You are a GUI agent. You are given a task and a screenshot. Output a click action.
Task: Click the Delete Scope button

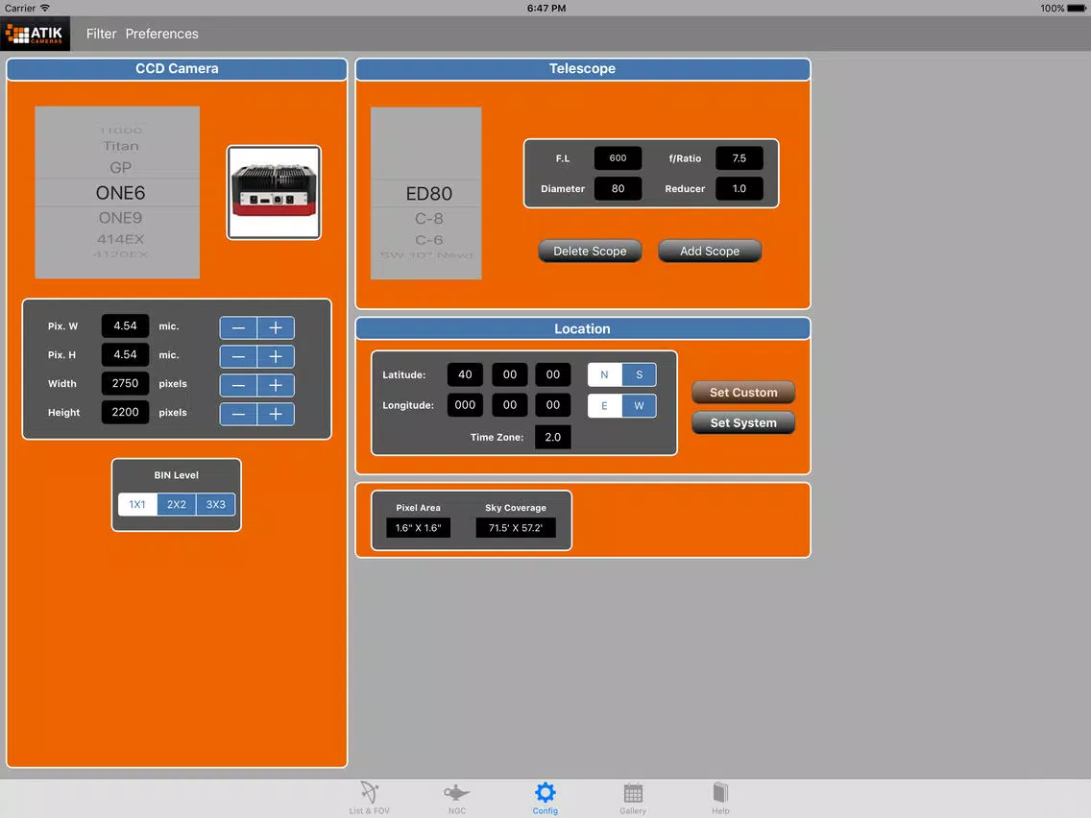pos(590,252)
